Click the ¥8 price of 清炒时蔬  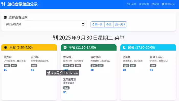click(x=92, y=70)
